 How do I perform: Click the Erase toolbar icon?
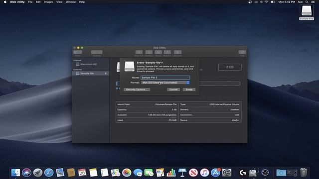pyautogui.click(x=159, y=52)
